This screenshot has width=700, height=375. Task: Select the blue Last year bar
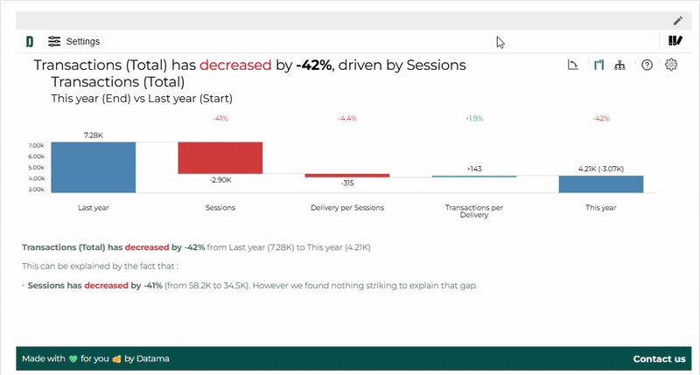[94, 167]
